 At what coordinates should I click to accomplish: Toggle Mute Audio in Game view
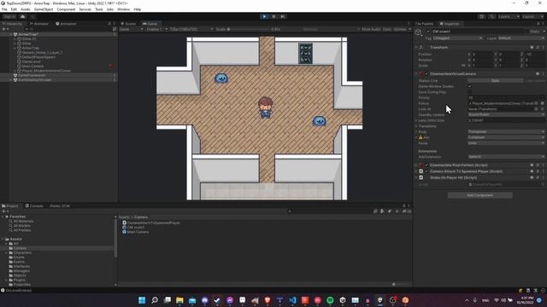[x=371, y=29]
